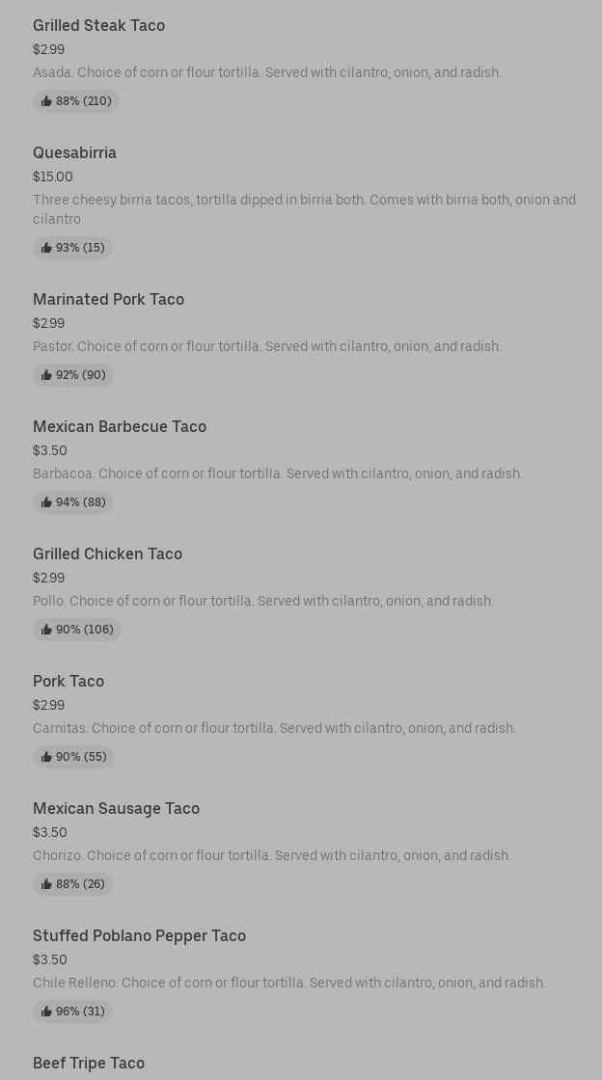Screen dimensions: 602x1080
Task: Choose the Mexican Barbecue Taco
Action: coord(120,427)
